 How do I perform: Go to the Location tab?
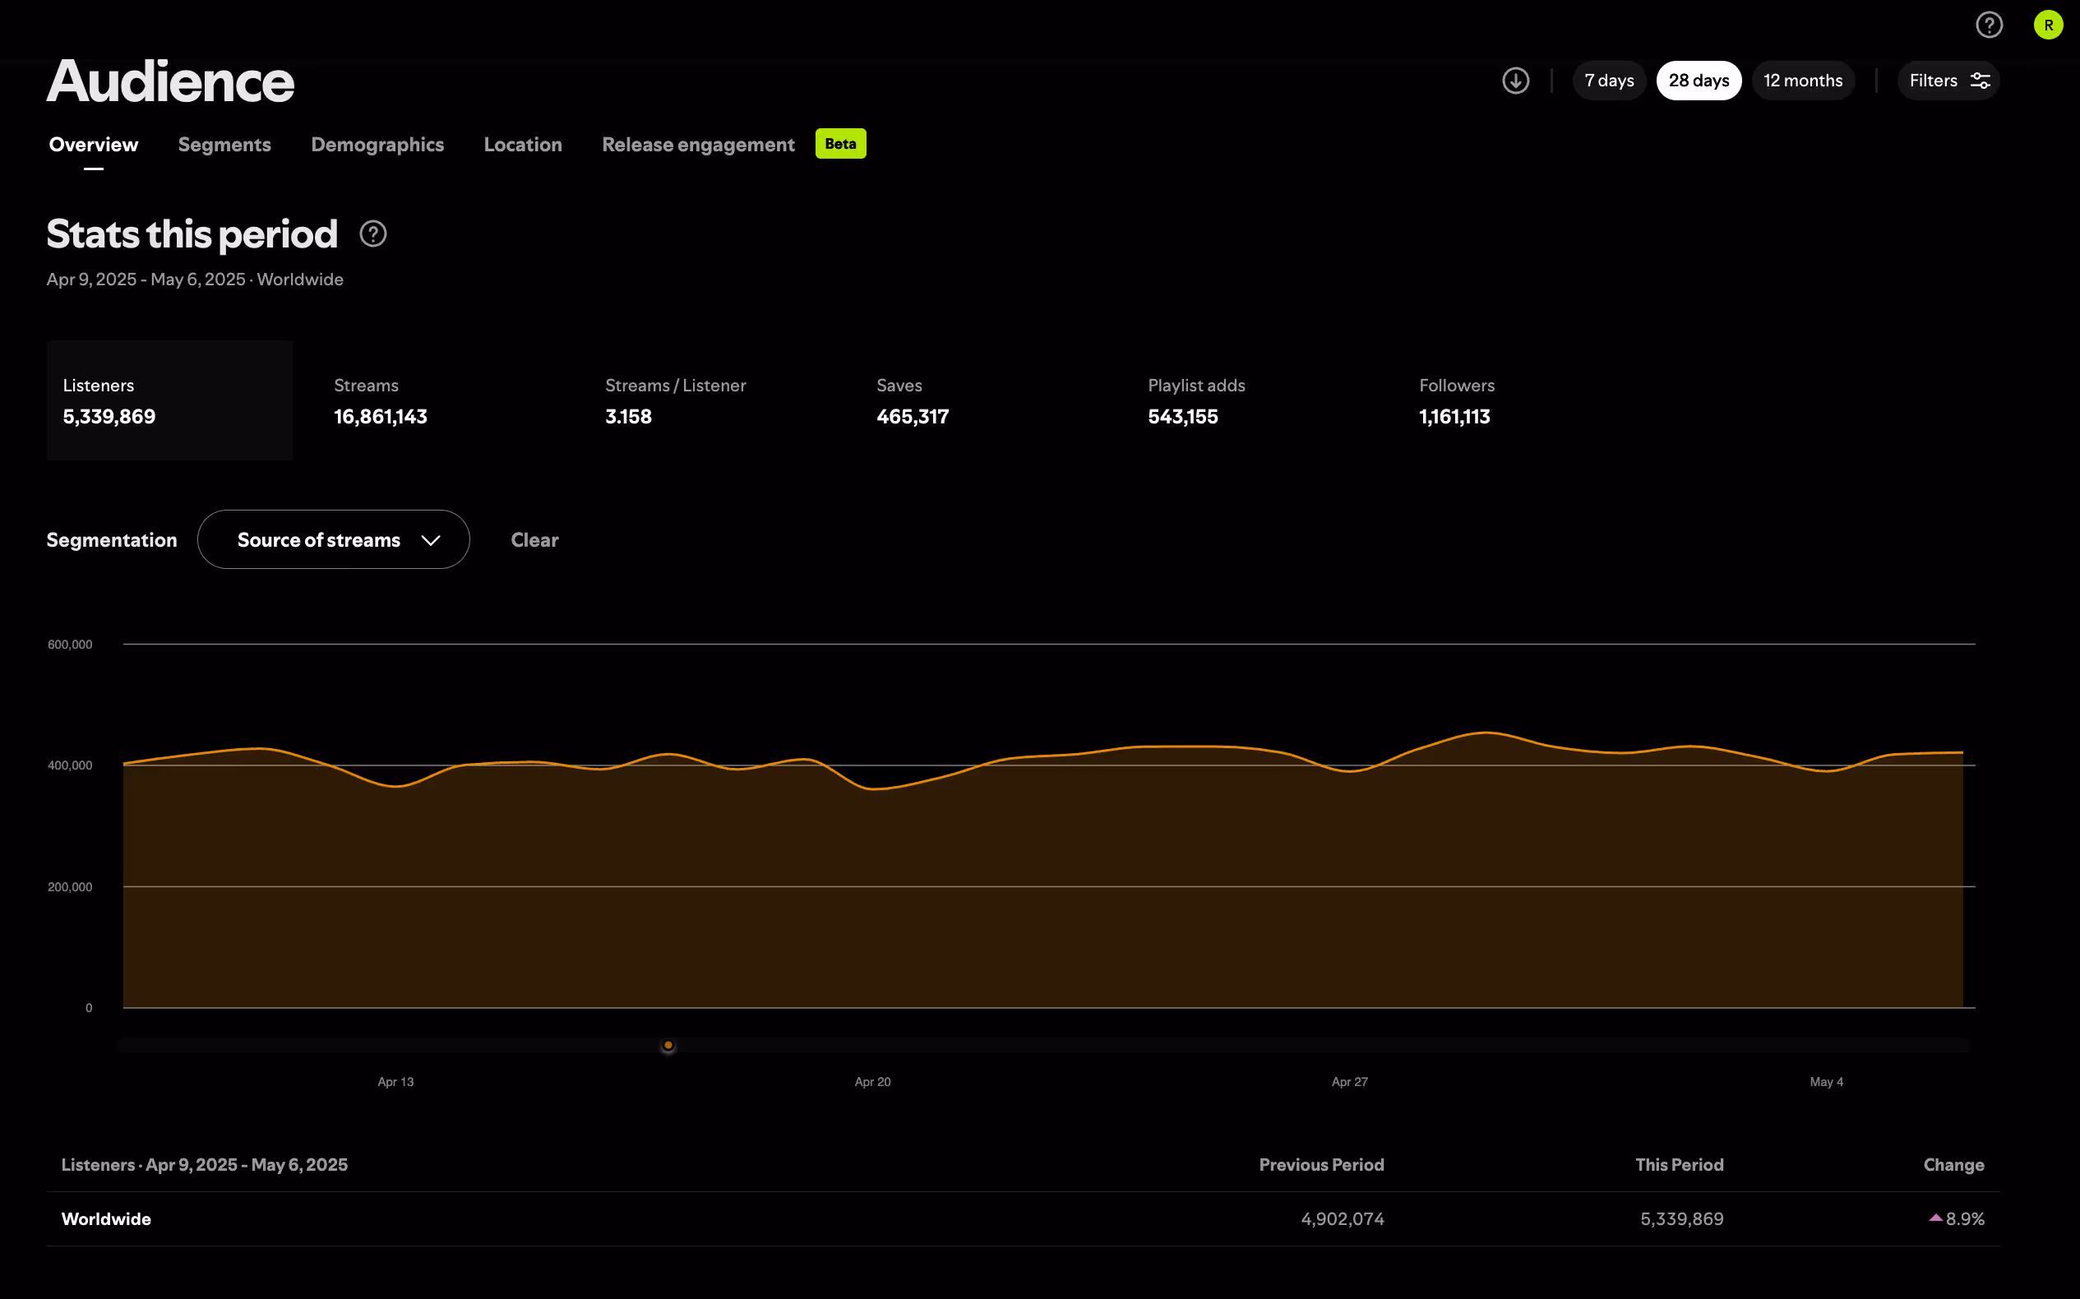pyautogui.click(x=522, y=145)
